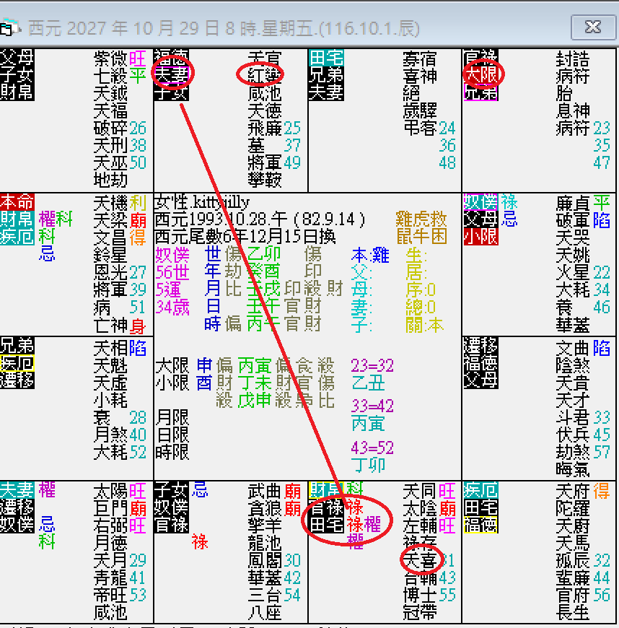Click the 天府 star
The image size is (619, 628).
pos(573,491)
